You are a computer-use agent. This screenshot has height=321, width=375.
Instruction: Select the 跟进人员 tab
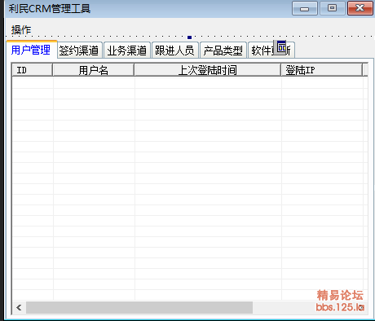click(174, 51)
